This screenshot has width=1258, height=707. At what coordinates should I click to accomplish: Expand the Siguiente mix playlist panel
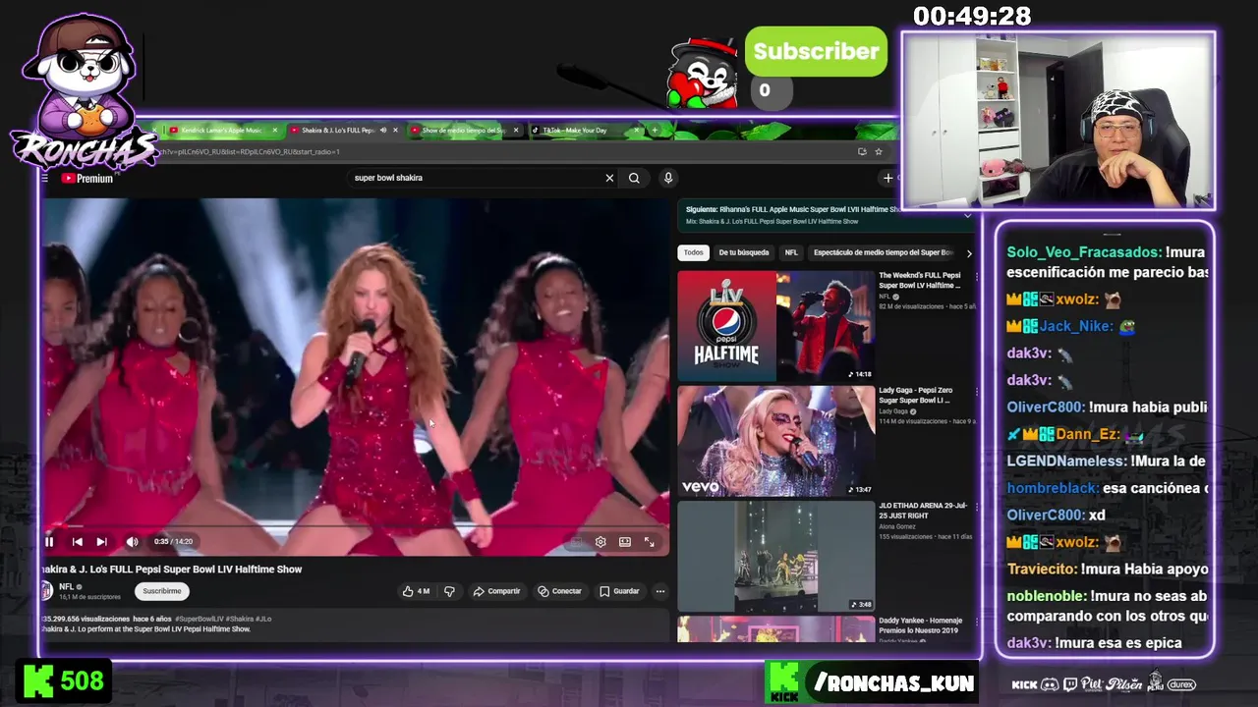click(967, 215)
